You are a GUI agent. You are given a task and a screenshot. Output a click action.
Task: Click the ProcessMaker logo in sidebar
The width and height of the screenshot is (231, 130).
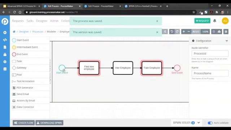5,21
